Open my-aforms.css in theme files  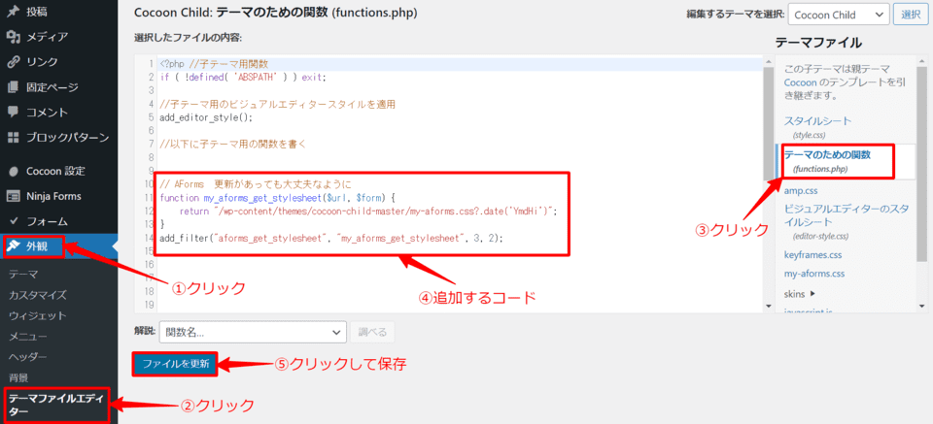point(814,274)
